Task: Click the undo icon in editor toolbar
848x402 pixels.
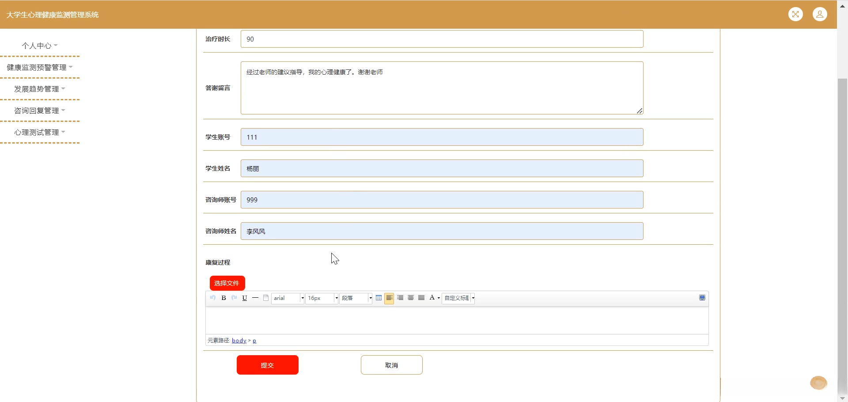Action: (213, 298)
